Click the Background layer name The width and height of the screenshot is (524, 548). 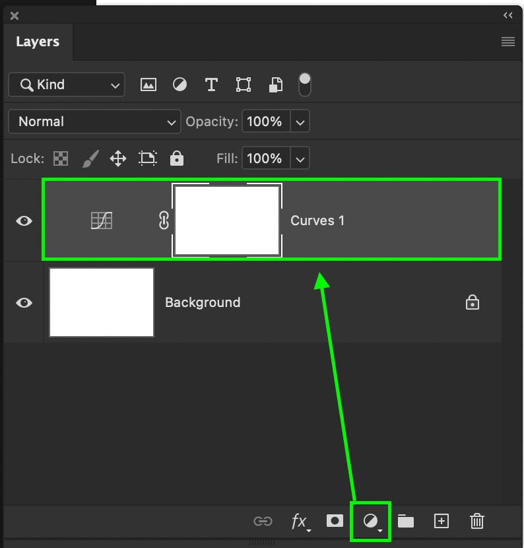pos(203,302)
